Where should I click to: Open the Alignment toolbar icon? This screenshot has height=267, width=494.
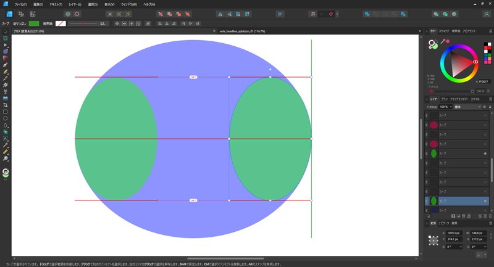(280, 14)
